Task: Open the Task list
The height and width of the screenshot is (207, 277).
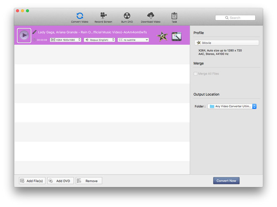Action: tap(174, 18)
